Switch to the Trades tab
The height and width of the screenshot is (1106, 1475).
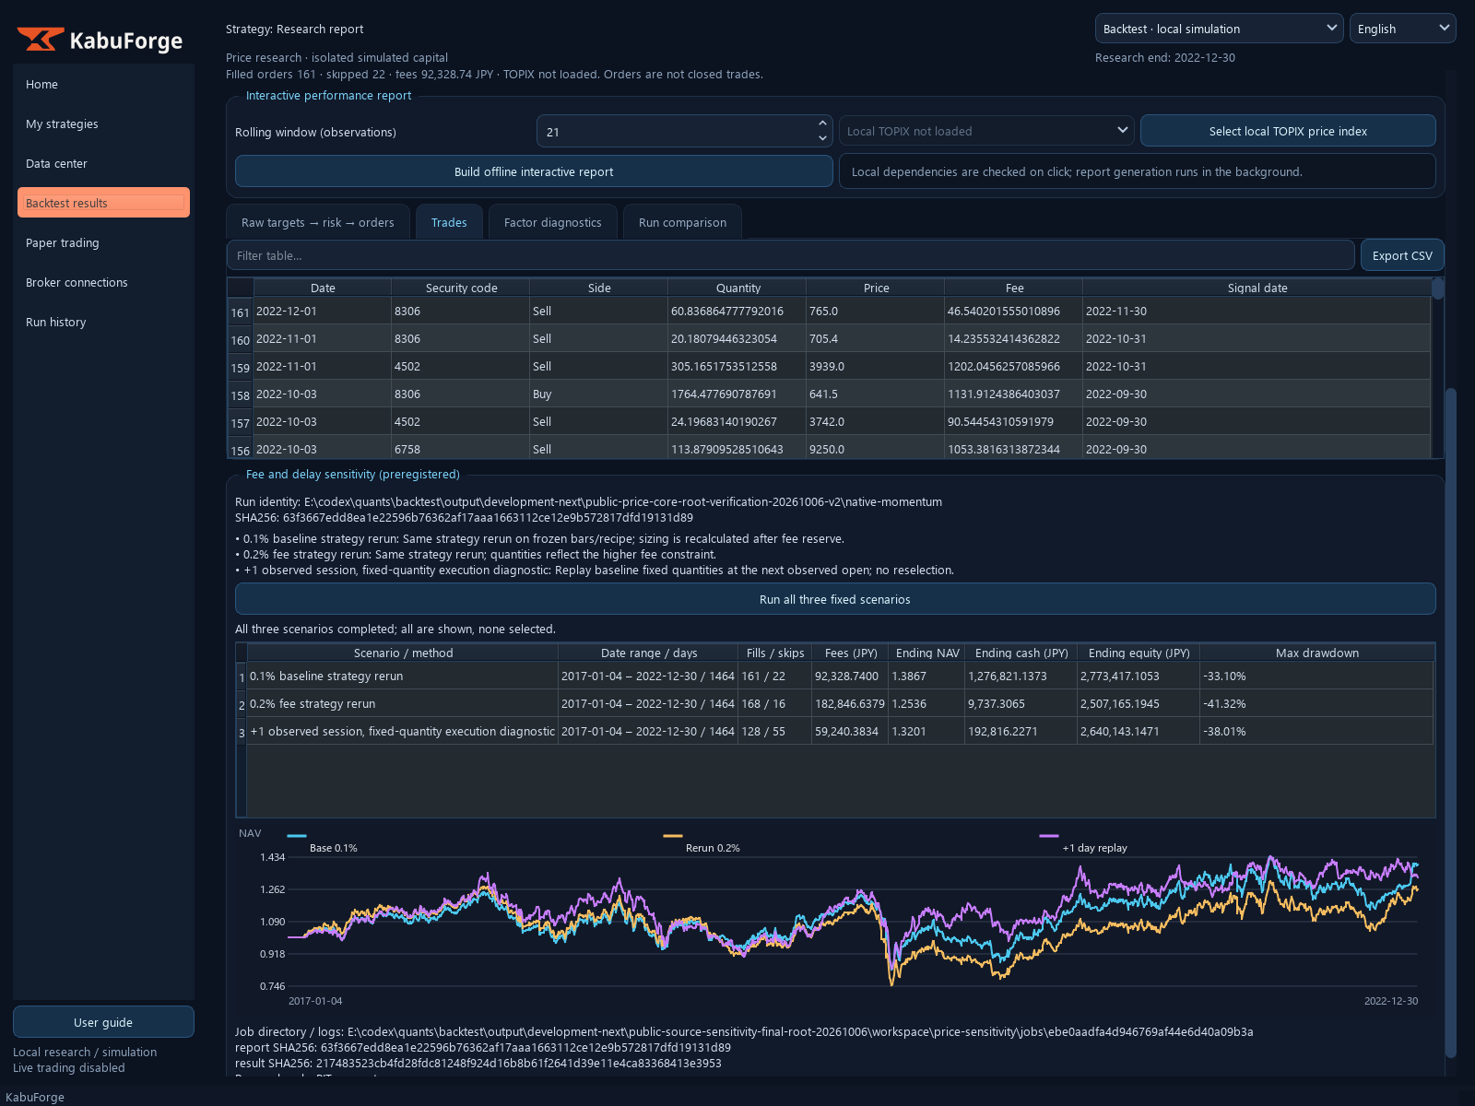coord(449,222)
